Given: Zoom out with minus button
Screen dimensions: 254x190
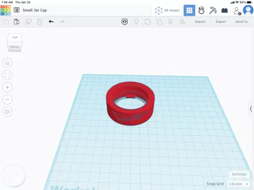Looking at the screenshot, I should point(7,99).
